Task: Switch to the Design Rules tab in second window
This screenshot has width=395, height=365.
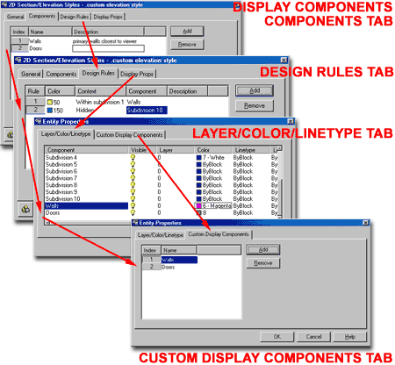Action: coord(98,73)
